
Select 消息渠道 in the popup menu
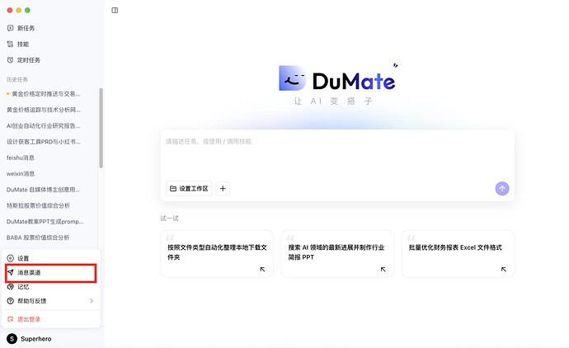(x=51, y=272)
